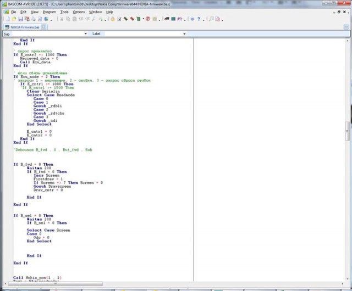This screenshot has width=352, height=291.
Task: Click the vertical scrollbar thumb
Action: point(347,131)
